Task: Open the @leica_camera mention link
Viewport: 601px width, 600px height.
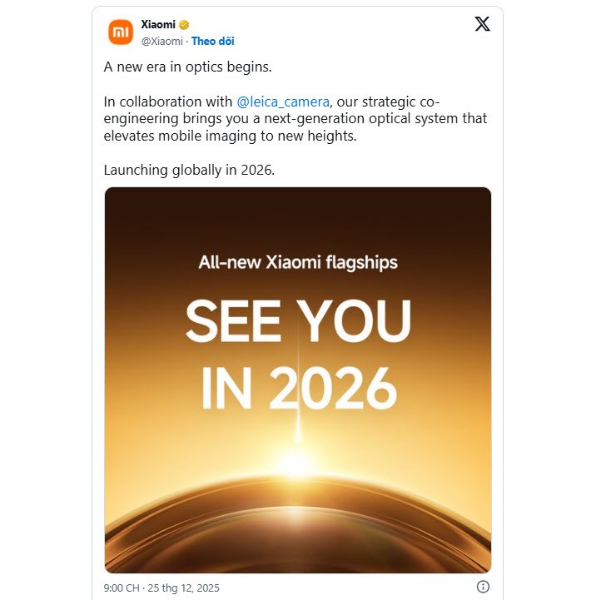Action: click(x=283, y=102)
